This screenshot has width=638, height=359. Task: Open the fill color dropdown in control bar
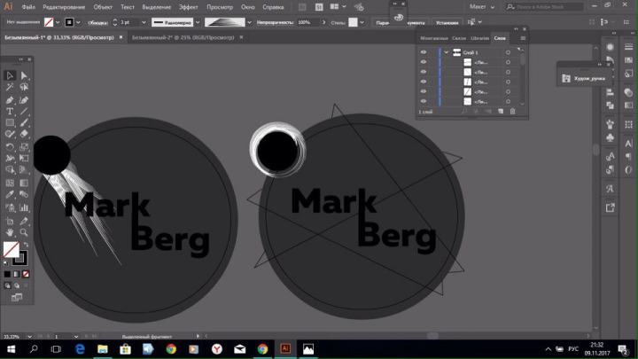coord(58,22)
